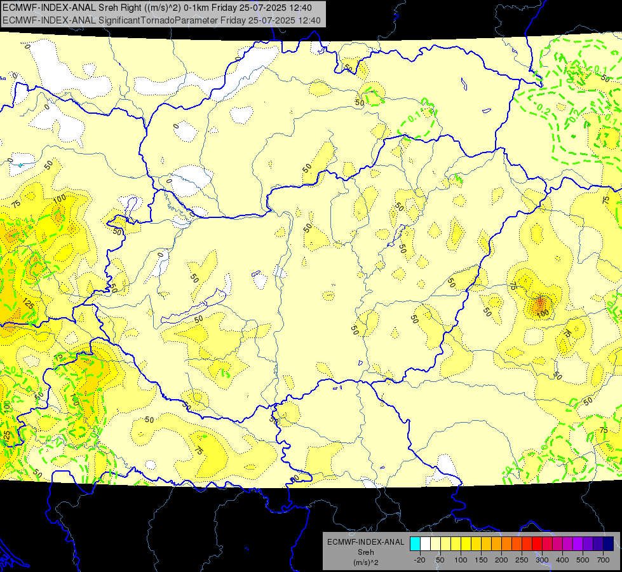Click the 150 value on the legend scale

pos(481,560)
